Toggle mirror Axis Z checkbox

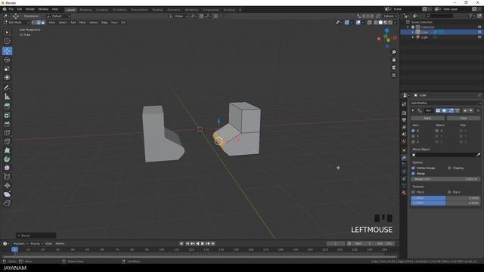414,142
